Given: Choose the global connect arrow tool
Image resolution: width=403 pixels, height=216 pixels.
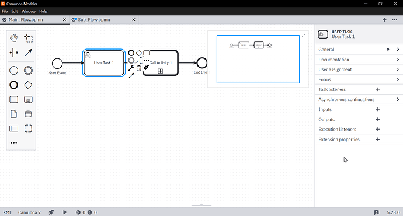Looking at the screenshot, I should click(28, 53).
